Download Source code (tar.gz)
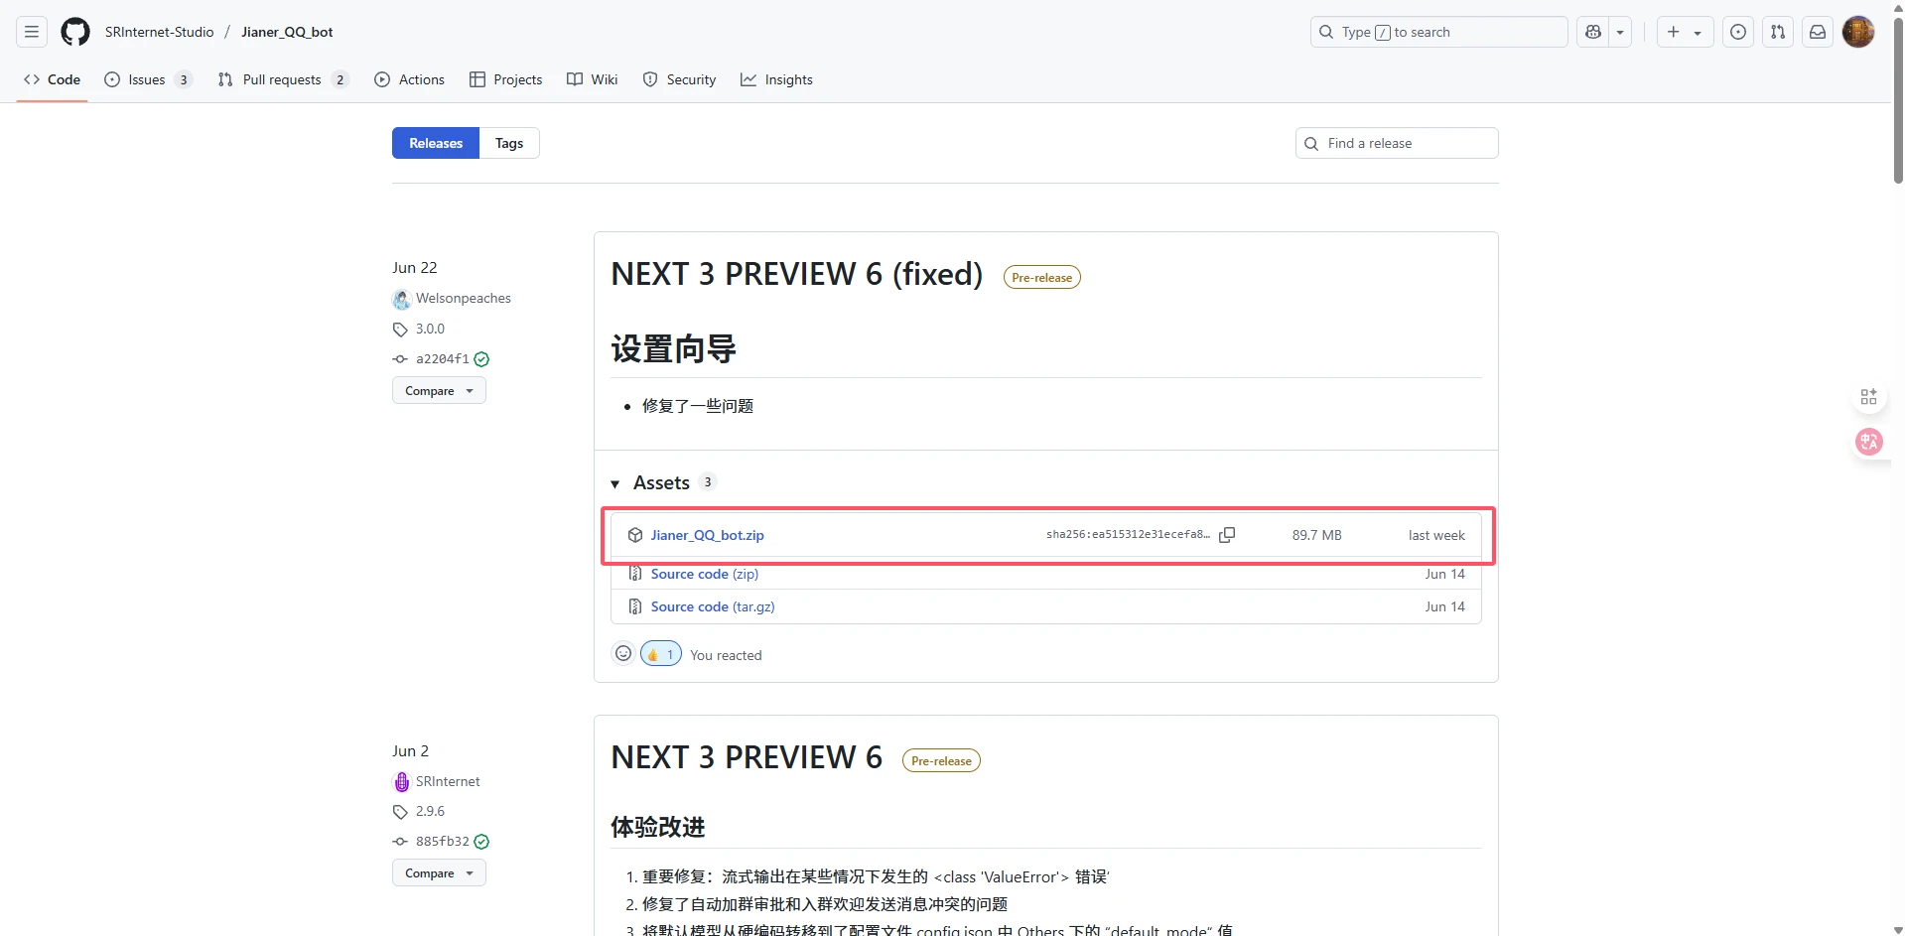This screenshot has width=1905, height=936. tap(713, 606)
